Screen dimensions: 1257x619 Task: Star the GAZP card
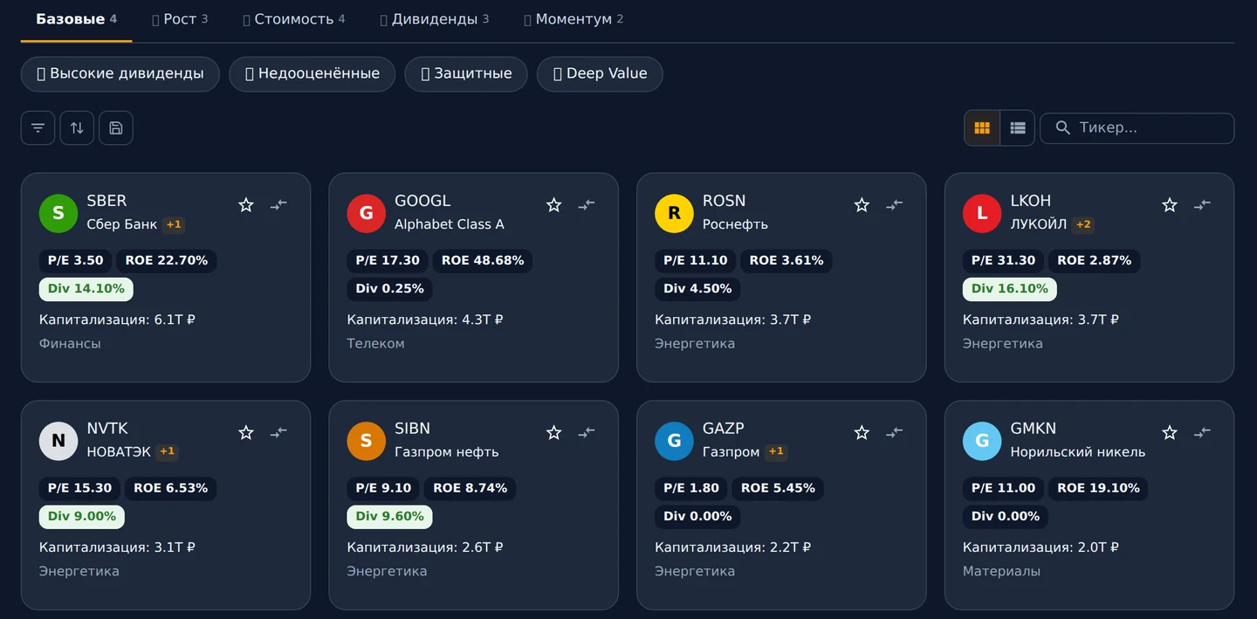tap(862, 433)
